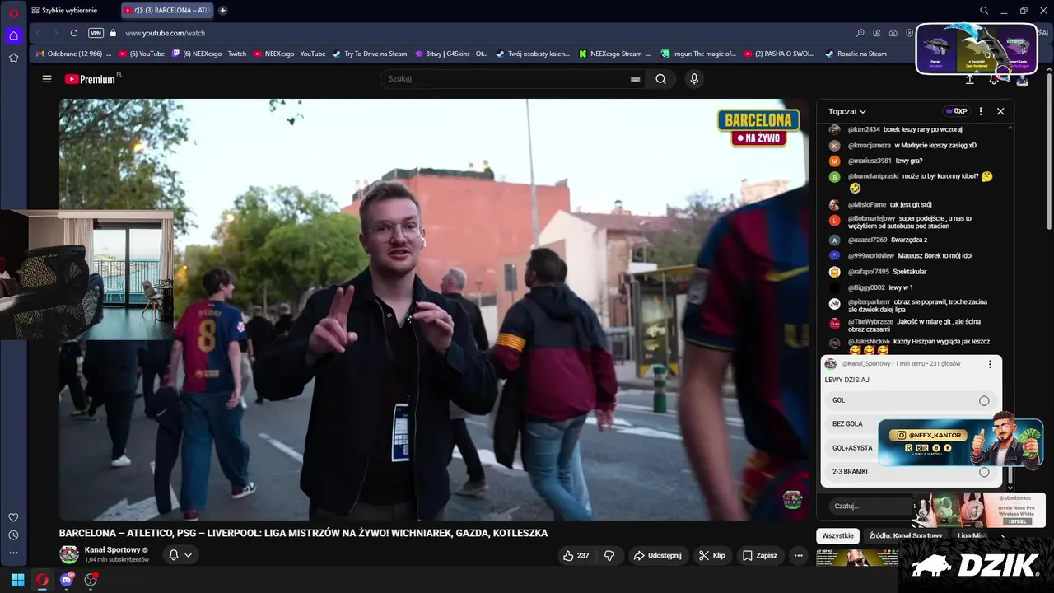
Task: Open chat user @MisioFame's name
Action: [x=867, y=204]
